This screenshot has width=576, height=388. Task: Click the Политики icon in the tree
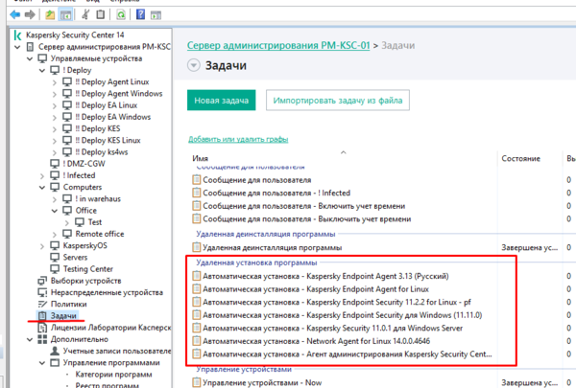coord(42,304)
